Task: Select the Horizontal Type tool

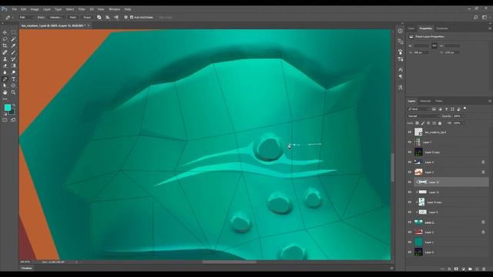Action: tap(13, 79)
